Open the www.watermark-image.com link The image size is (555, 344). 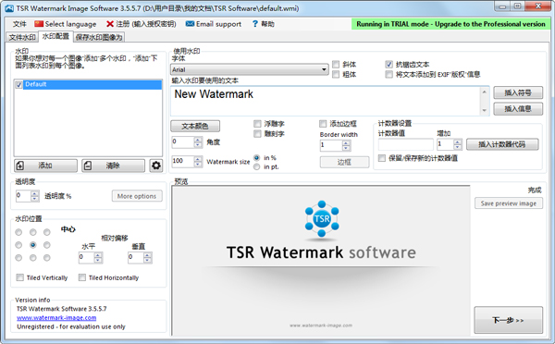pyautogui.click(x=56, y=318)
